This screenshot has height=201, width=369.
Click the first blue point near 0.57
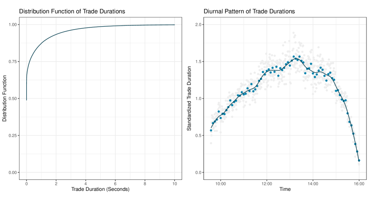pyautogui.click(x=211, y=130)
